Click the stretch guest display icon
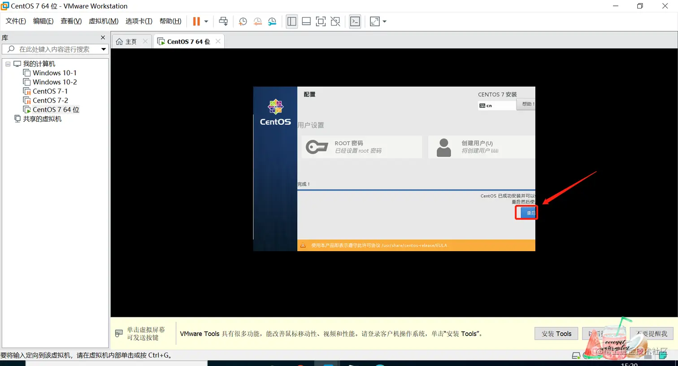678x366 pixels. coord(375,21)
